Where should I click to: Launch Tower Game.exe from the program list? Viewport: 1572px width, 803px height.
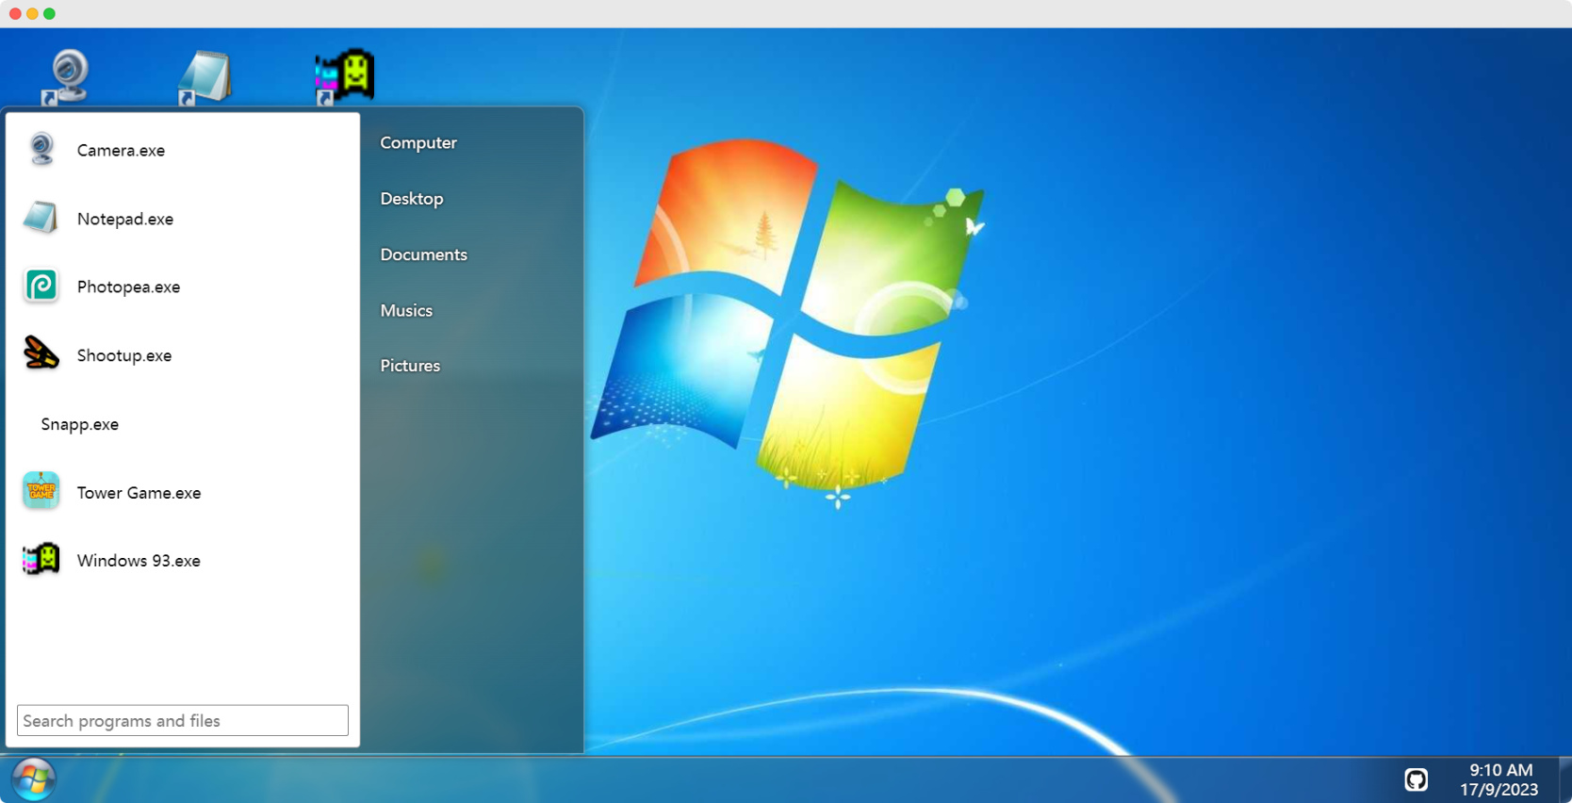(x=139, y=493)
